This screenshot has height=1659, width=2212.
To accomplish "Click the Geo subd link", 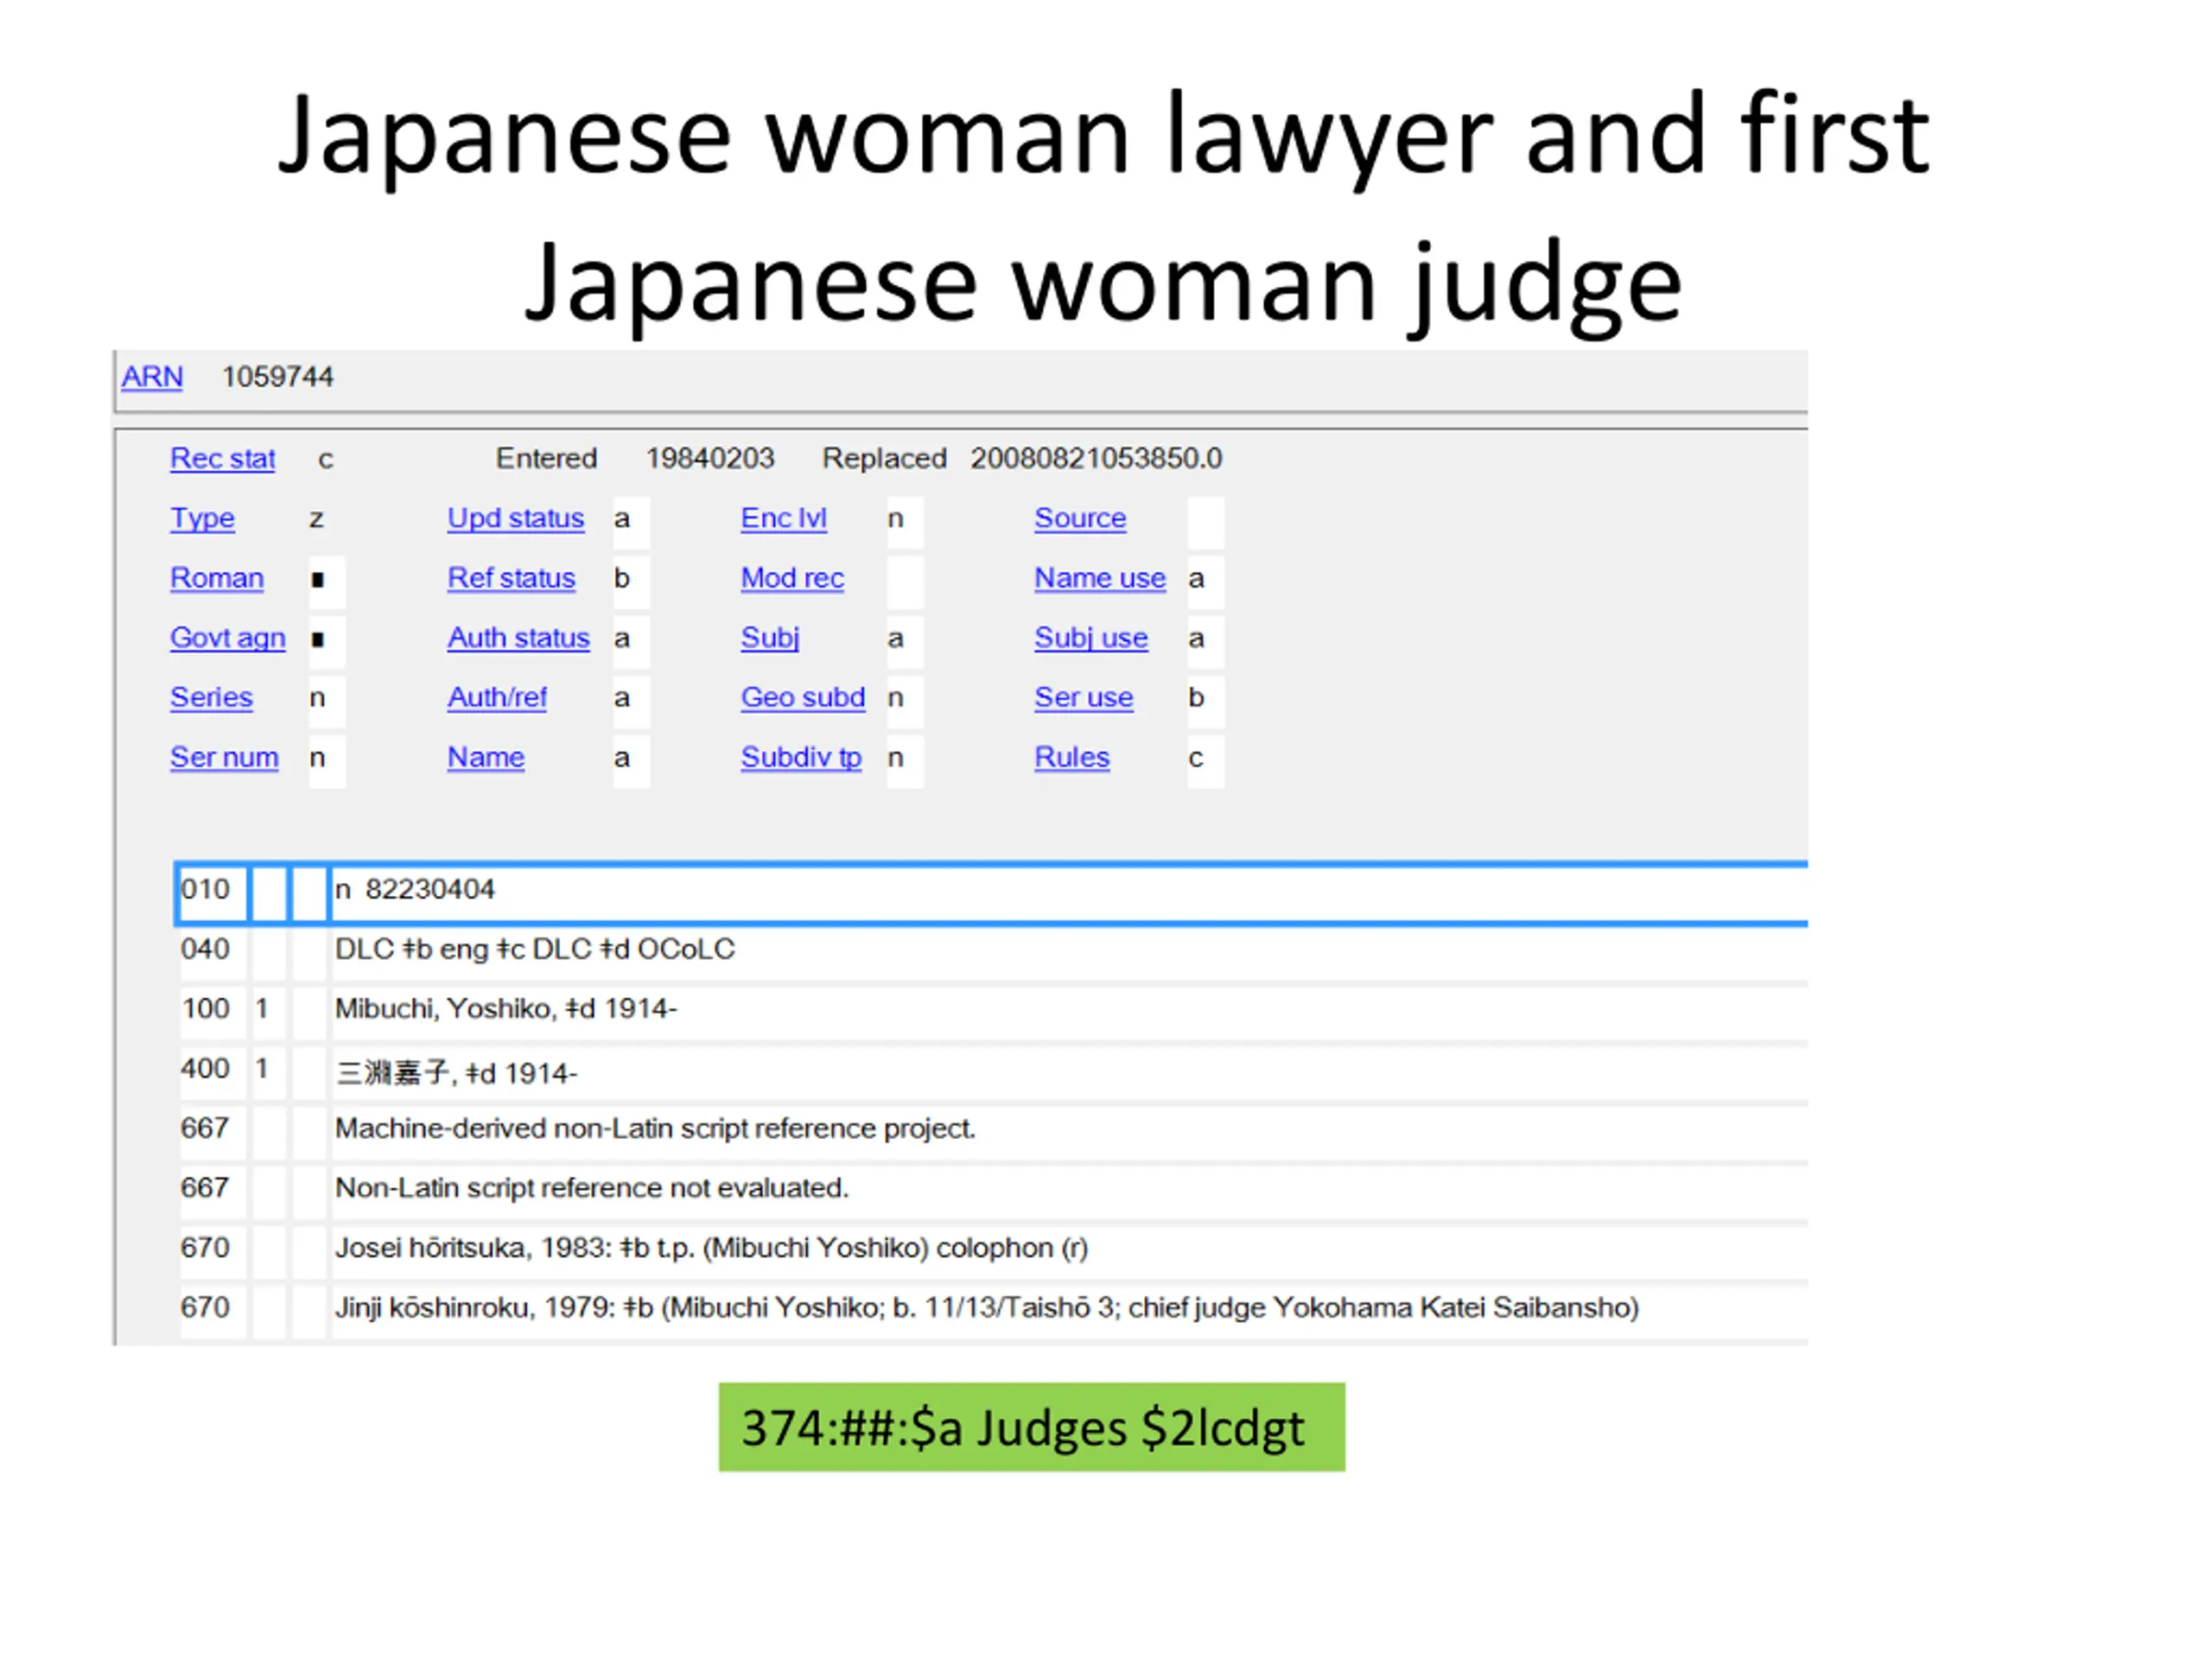I will 803,697.
